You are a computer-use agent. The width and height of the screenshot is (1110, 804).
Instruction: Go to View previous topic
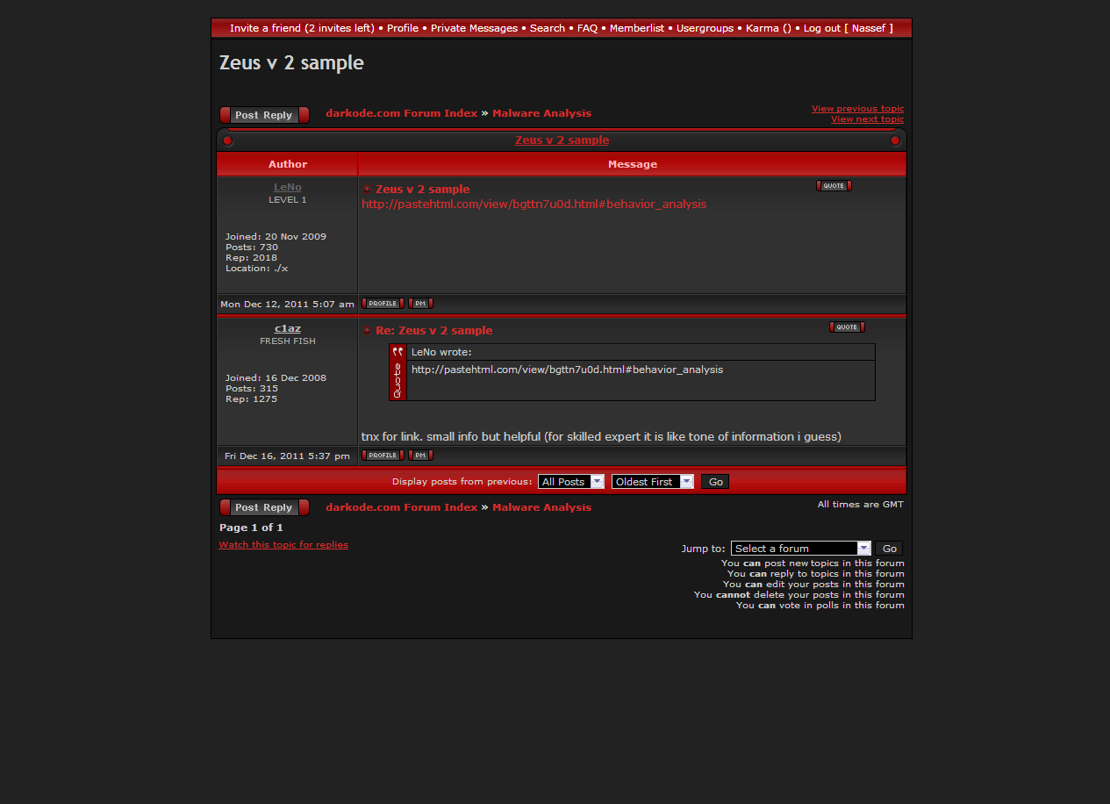tap(856, 109)
